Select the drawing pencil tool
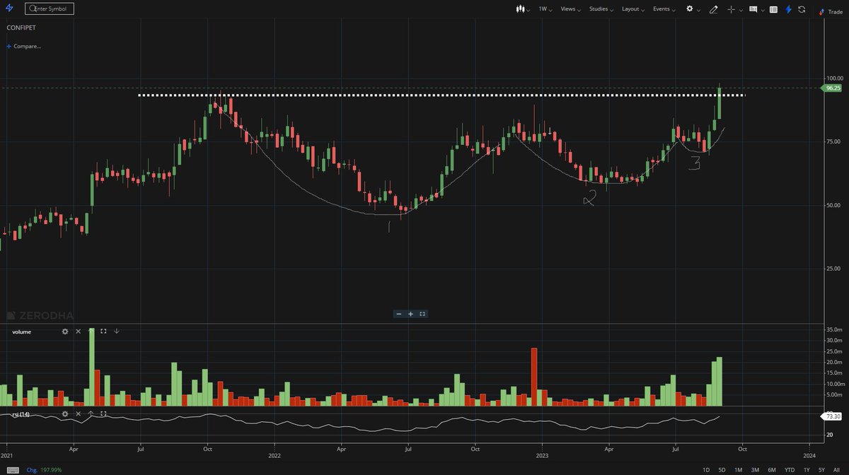Image resolution: width=849 pixels, height=475 pixels. (x=714, y=10)
